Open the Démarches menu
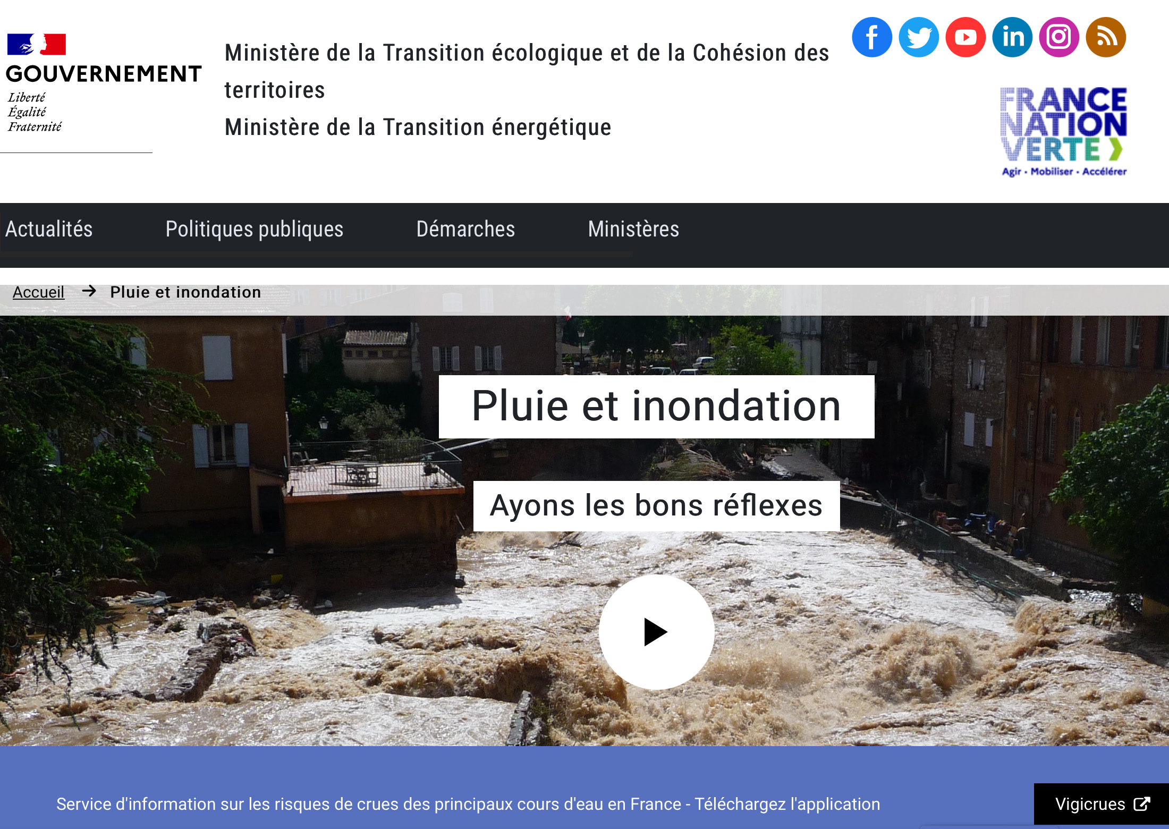This screenshot has height=829, width=1169. (x=465, y=229)
